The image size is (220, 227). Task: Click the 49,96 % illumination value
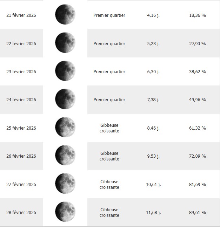click(197, 100)
